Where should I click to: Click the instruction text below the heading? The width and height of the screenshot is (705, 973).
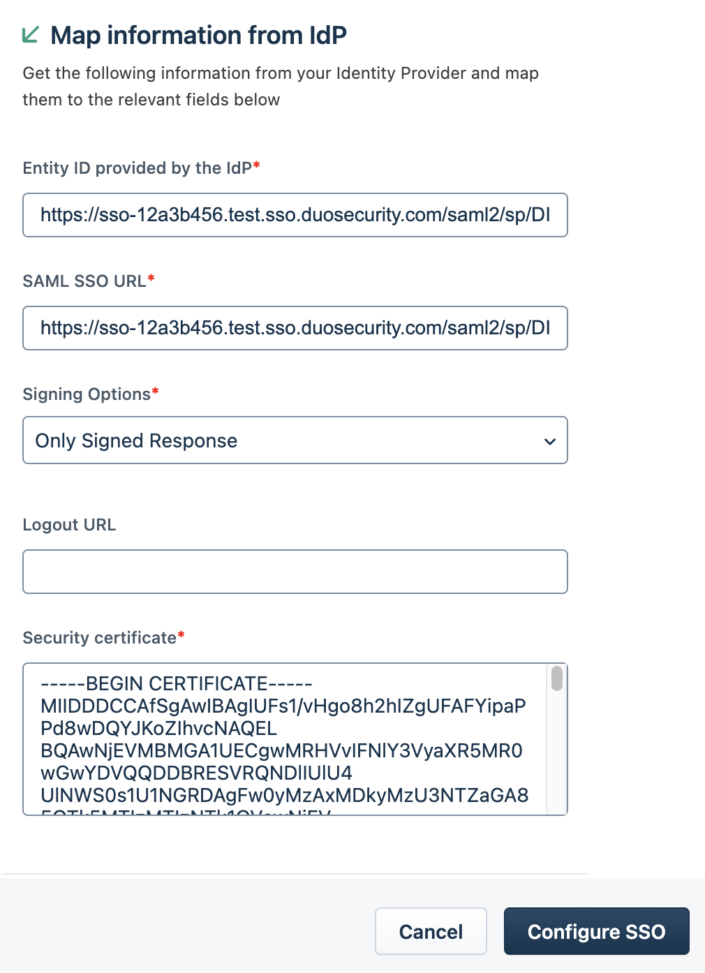[x=281, y=86]
